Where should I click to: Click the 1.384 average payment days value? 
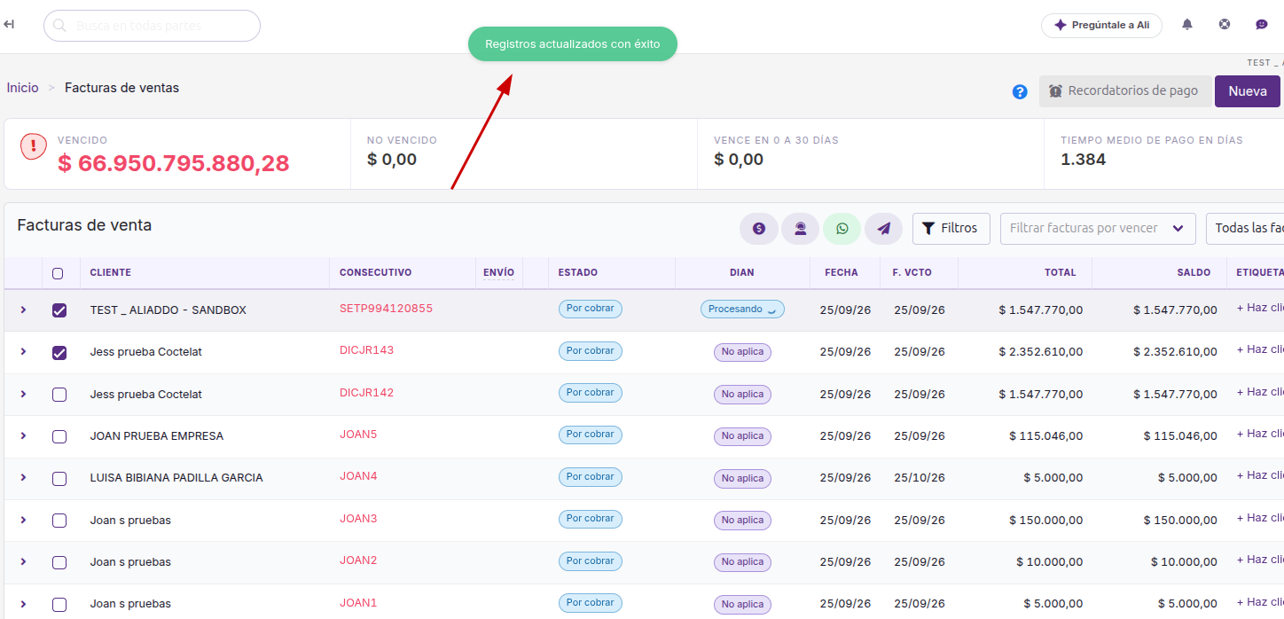pos(1083,160)
